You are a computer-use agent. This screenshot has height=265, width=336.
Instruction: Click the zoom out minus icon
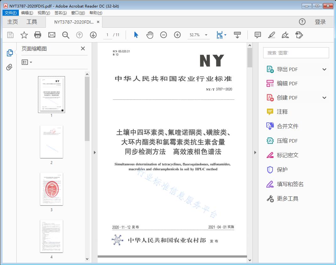[164, 35]
